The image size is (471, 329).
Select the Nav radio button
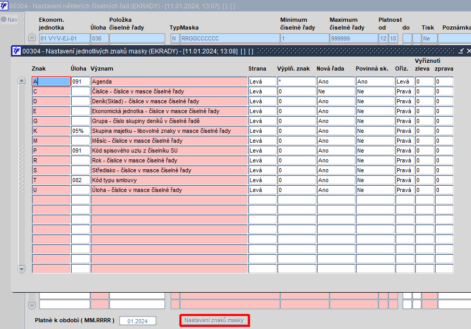pyautogui.click(x=4, y=20)
